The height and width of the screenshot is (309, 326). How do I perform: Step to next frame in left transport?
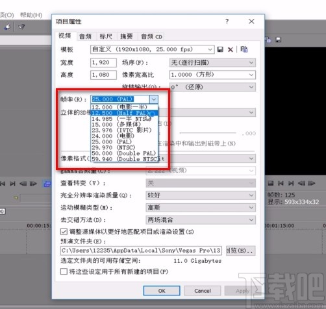click(33, 184)
